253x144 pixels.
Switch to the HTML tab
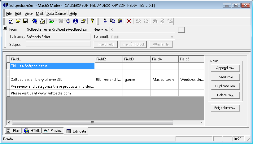(x=32, y=131)
